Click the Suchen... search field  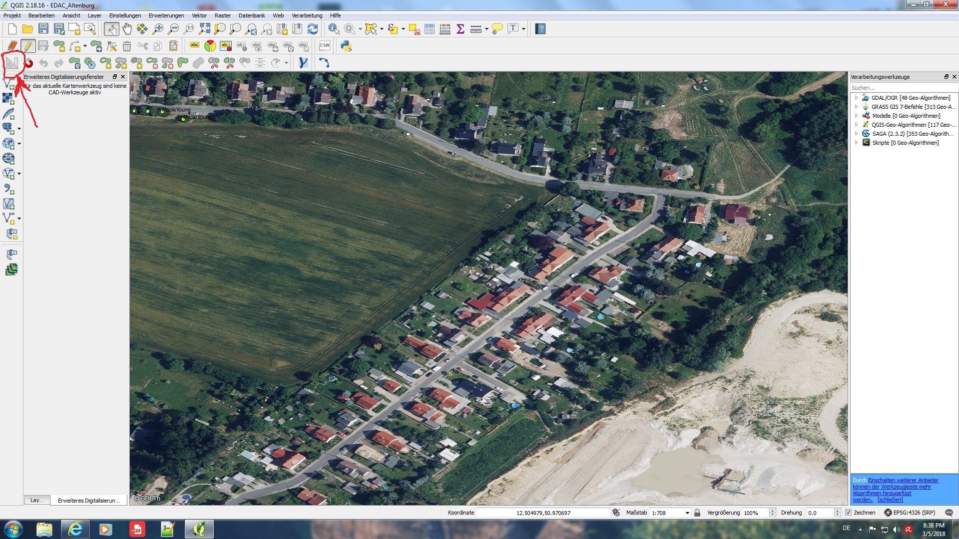click(x=904, y=88)
